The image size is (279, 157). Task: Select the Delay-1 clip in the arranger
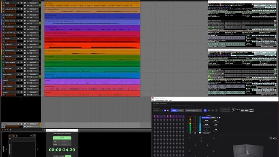92,82
